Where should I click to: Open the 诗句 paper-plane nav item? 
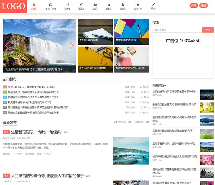(x=67, y=5)
